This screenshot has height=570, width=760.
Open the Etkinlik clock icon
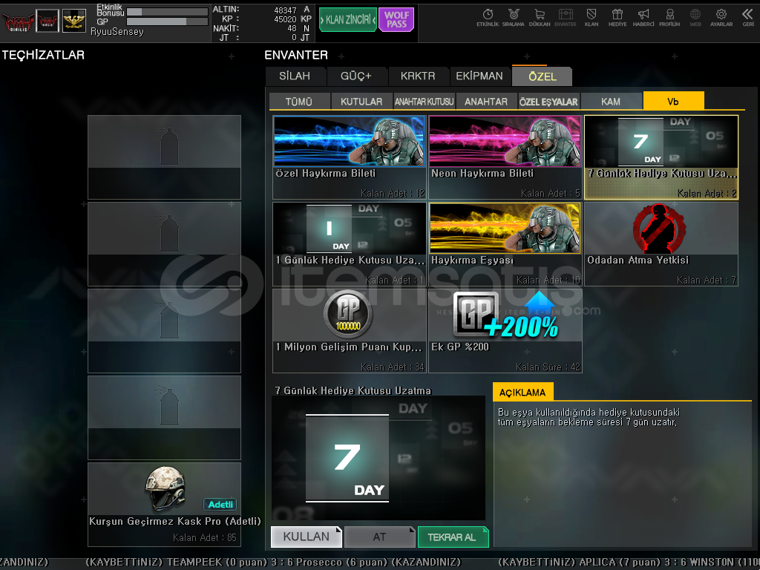(488, 17)
